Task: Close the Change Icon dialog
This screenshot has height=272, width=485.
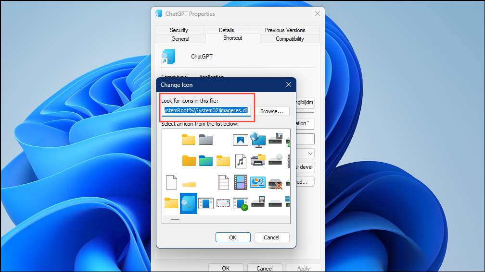Action: coord(289,84)
